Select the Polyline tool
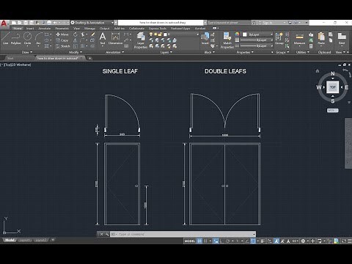Image resolution: width=352 pixels, height=264 pixels. tap(15, 38)
